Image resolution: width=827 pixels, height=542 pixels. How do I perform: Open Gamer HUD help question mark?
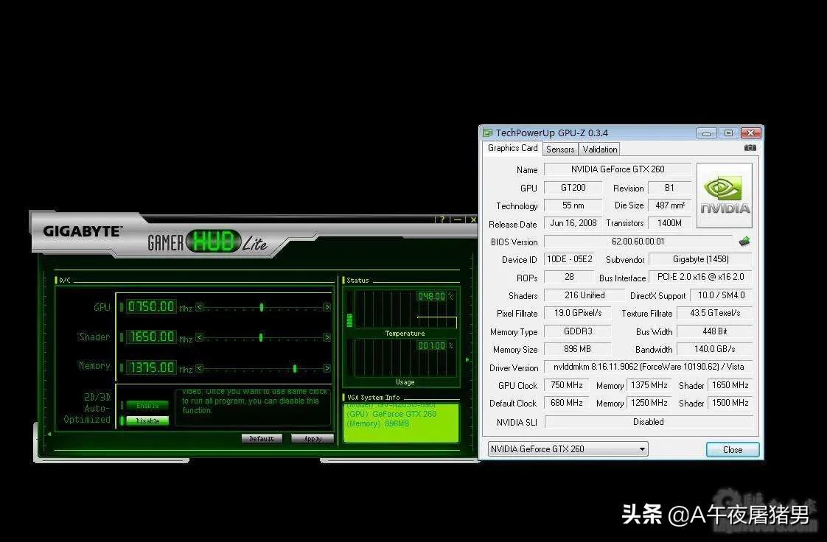pos(442,219)
